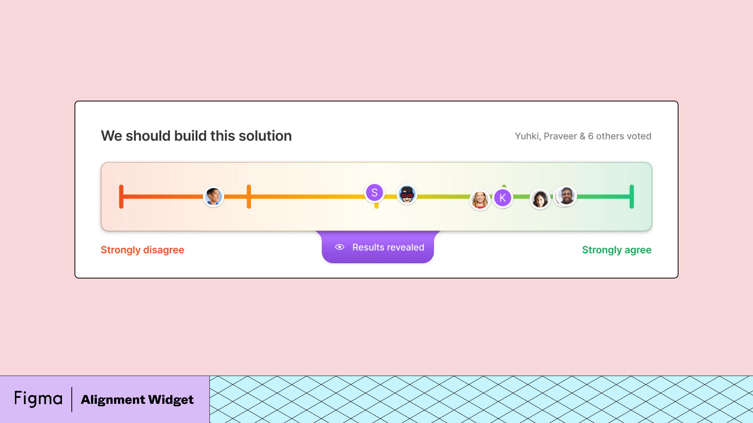
Task: Click the Figma logo
Action: point(38,399)
